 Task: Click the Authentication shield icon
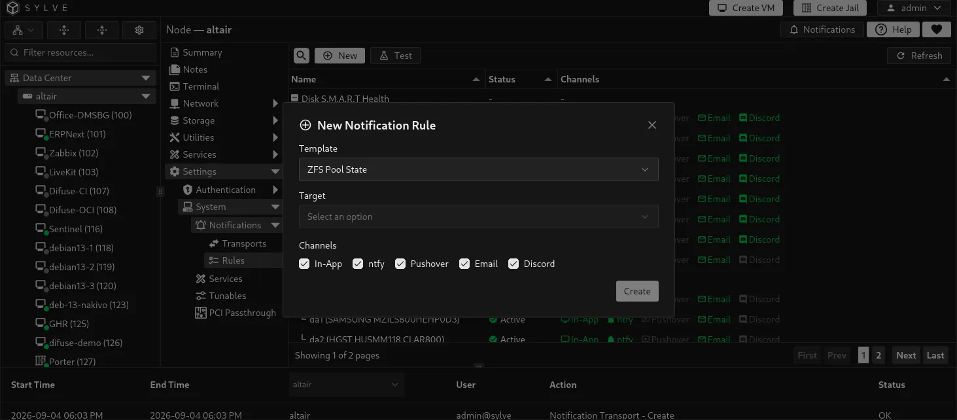188,190
